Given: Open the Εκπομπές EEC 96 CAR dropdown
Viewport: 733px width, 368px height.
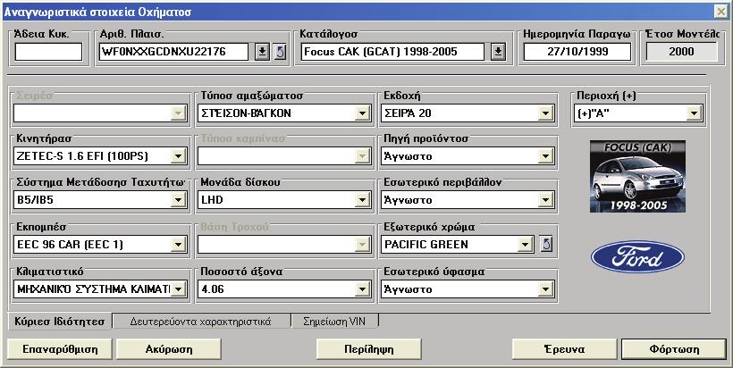Looking at the screenshot, I should click(179, 244).
